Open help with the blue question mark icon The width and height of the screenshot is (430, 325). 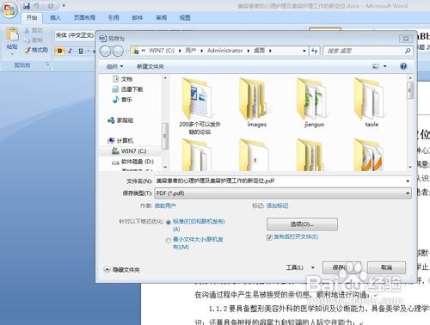403,66
